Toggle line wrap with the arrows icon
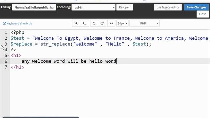Screen dimensions: 210x118 click(x=111, y=23)
